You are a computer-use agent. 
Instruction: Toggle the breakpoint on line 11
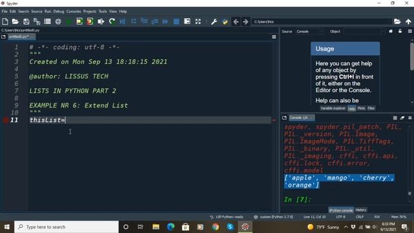(x=6, y=120)
